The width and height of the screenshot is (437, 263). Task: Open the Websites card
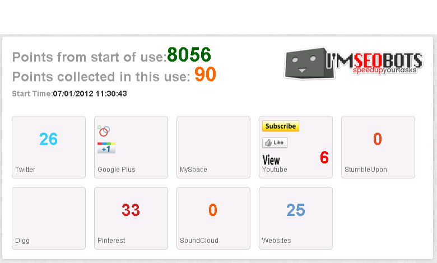pos(296,218)
